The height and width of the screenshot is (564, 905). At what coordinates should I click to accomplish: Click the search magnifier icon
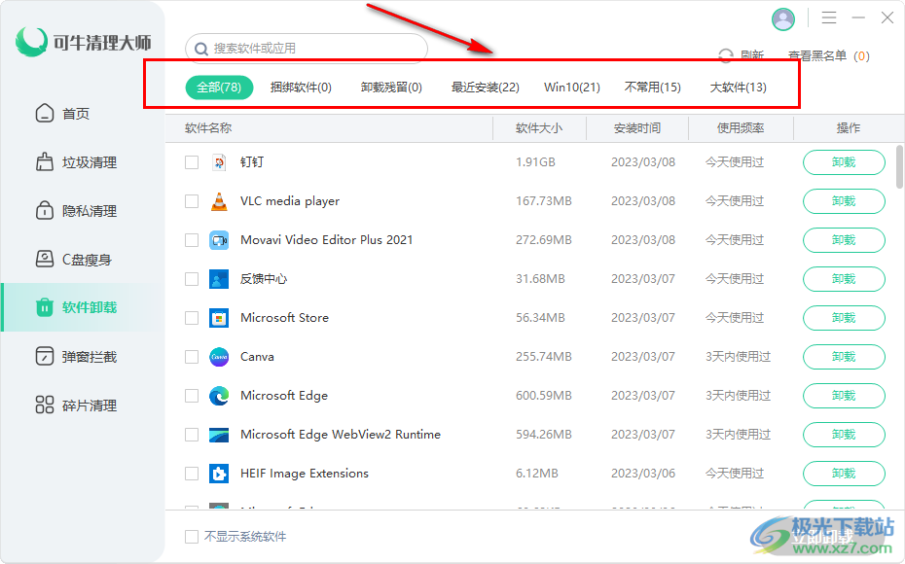200,49
